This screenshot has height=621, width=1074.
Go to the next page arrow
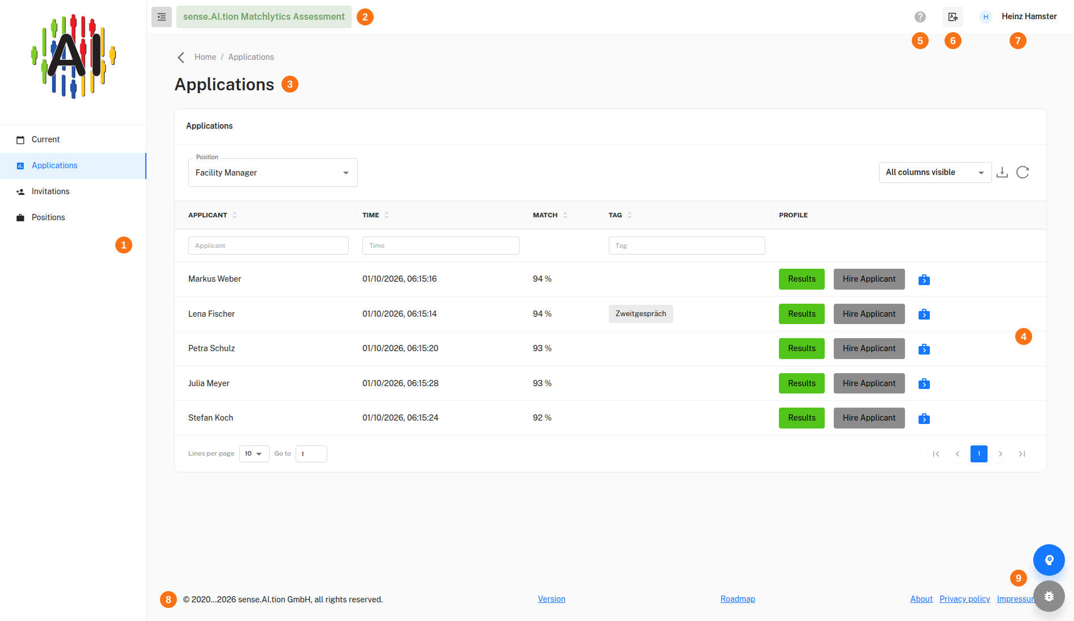[x=1001, y=454]
